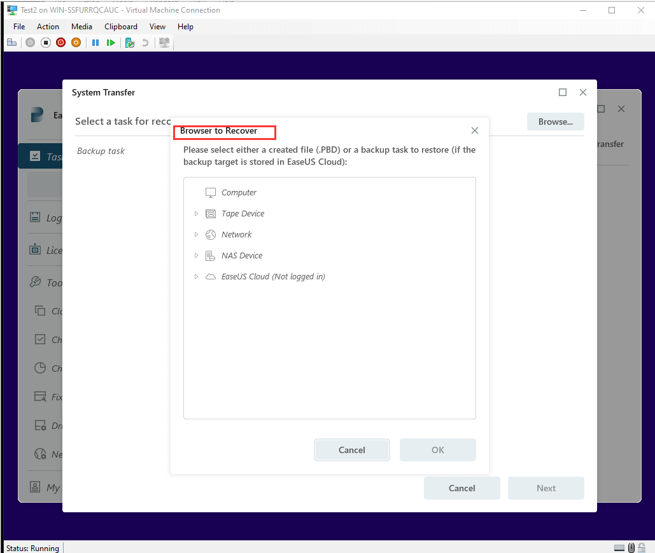Click the Enhanced Session toolbar icon

(165, 43)
